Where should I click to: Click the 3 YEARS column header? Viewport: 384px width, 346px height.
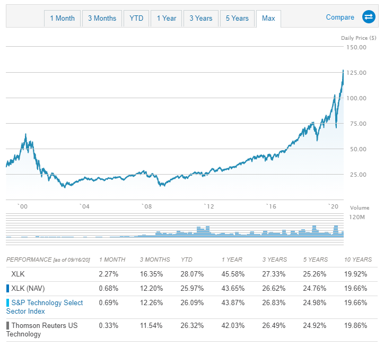(275, 259)
